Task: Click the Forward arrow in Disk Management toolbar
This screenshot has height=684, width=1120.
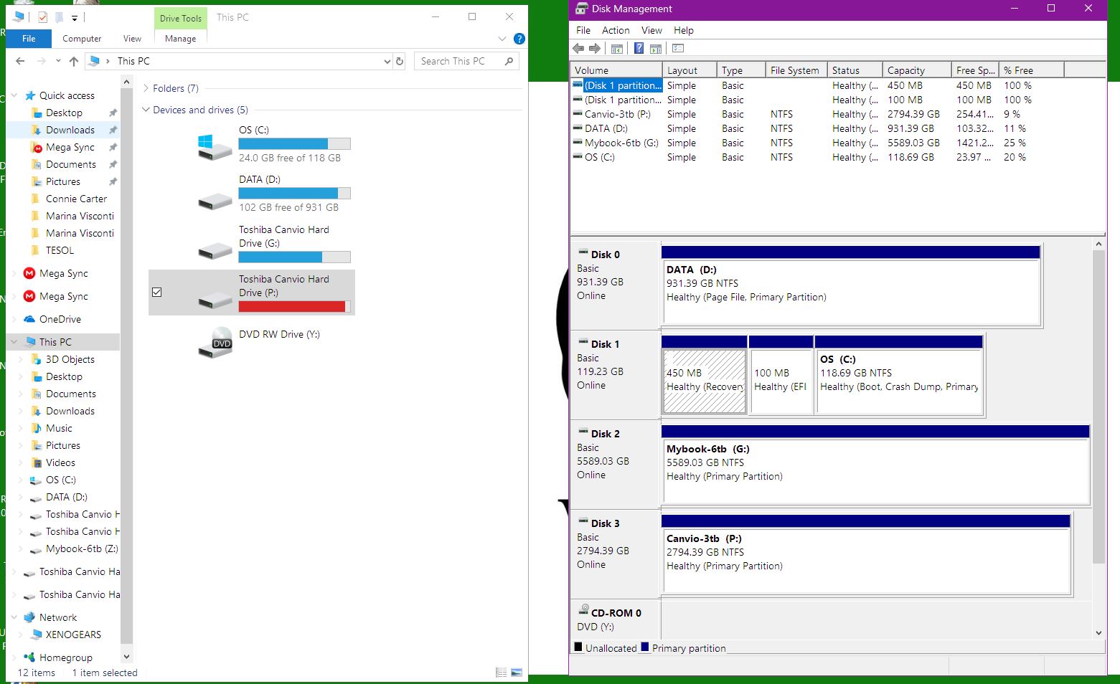Action: click(595, 48)
